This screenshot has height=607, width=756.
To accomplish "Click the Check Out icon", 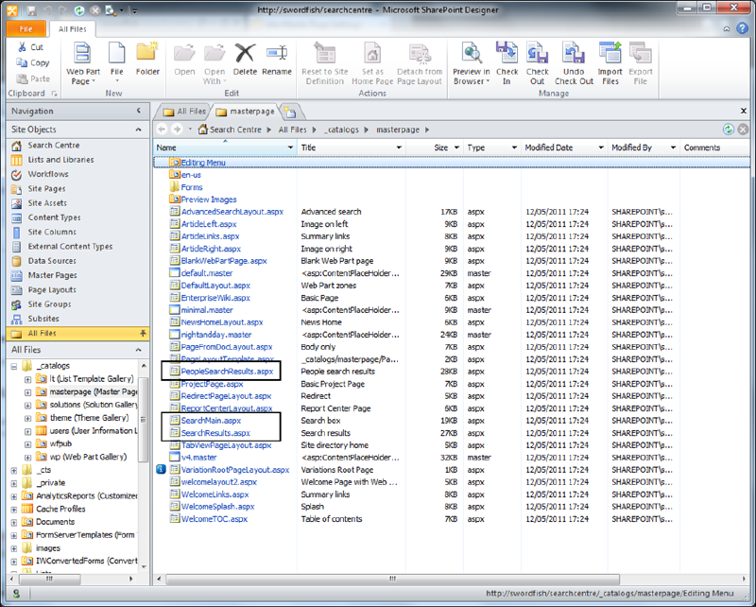I will point(537,53).
